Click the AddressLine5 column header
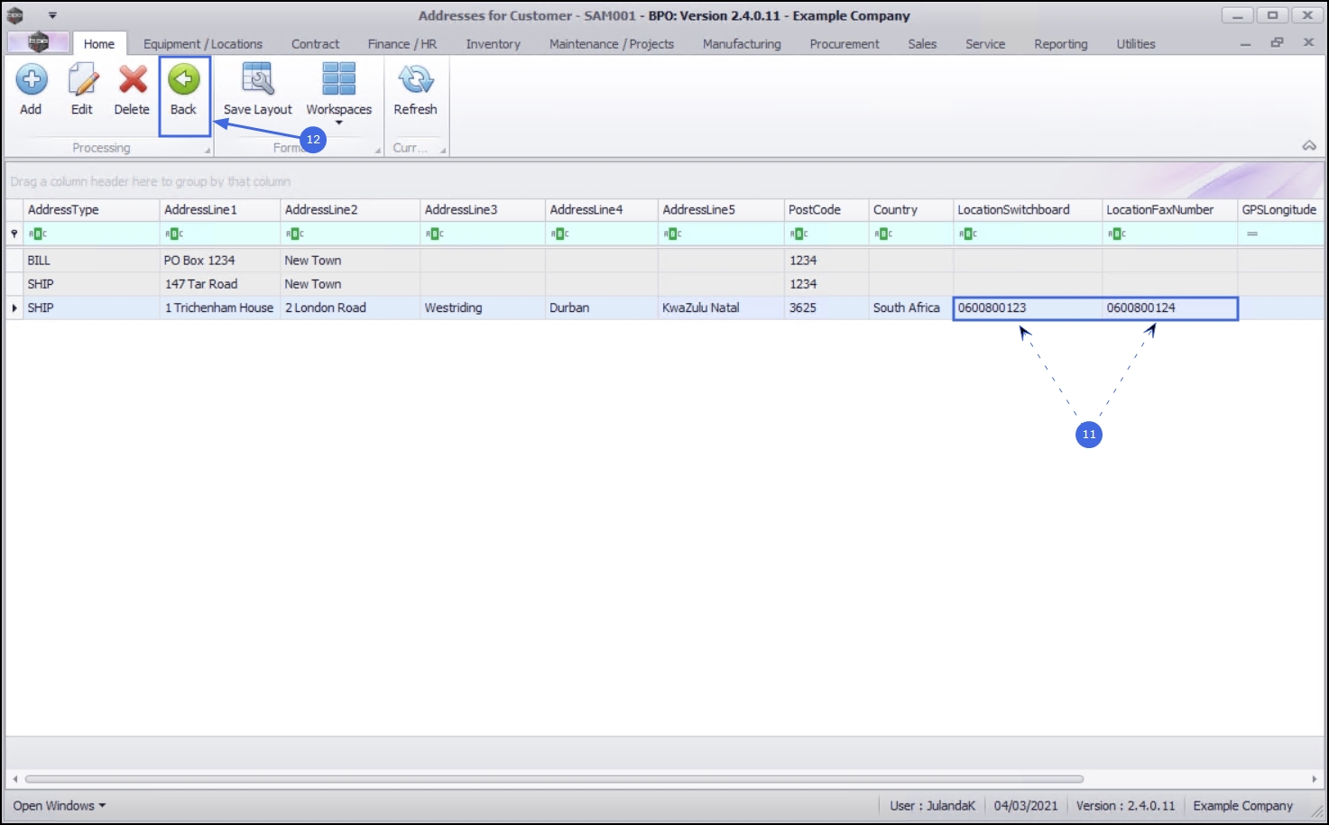Image resolution: width=1329 pixels, height=825 pixels. [721, 209]
